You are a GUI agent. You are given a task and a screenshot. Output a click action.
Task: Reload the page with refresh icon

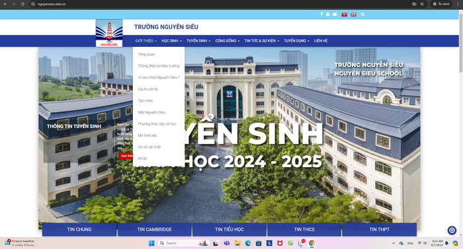pyautogui.click(x=22, y=4)
